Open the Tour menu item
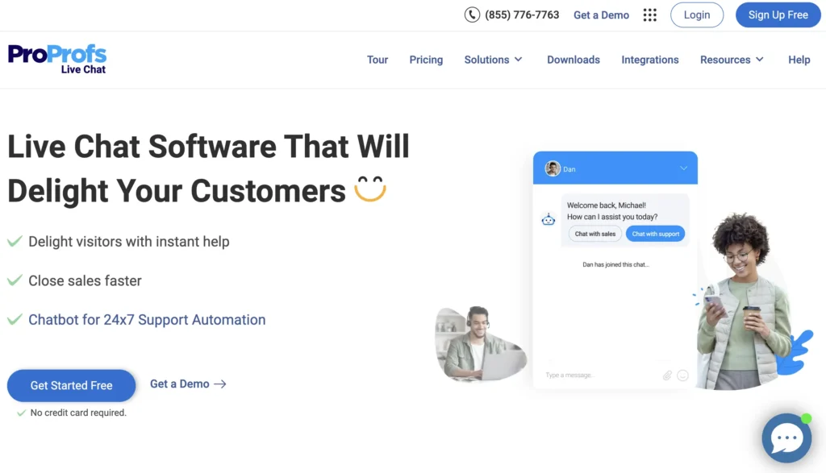Viewport: 826px width, 473px height. pyautogui.click(x=378, y=60)
